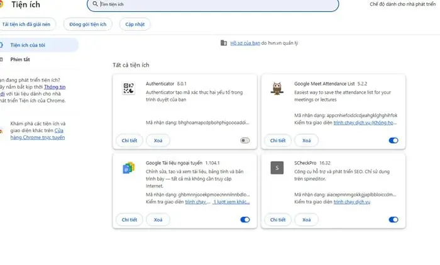Image resolution: width=440 pixels, height=265 pixels.
Task: Click Chế độ dành cho nhà phát triển label
Action: pos(403,4)
